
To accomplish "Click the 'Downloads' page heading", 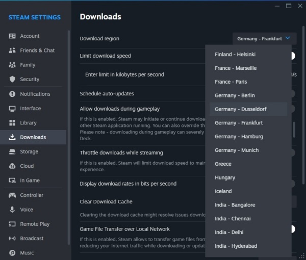I will click(x=100, y=17).
